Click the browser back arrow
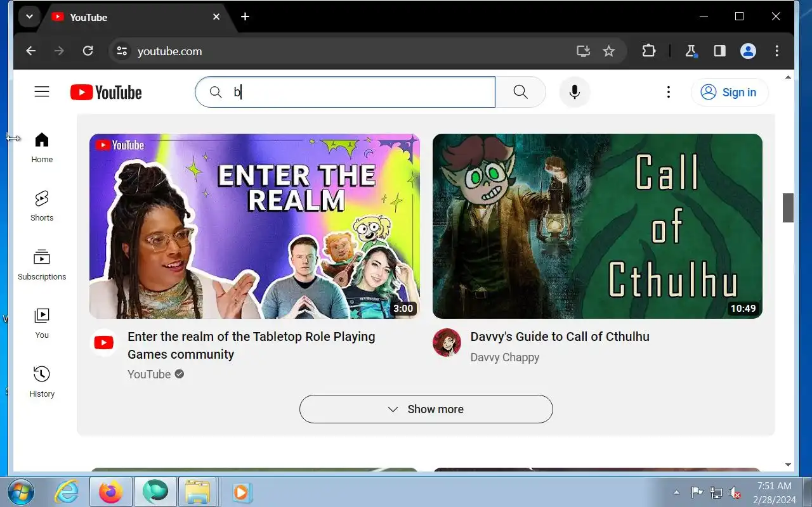 pos(30,51)
